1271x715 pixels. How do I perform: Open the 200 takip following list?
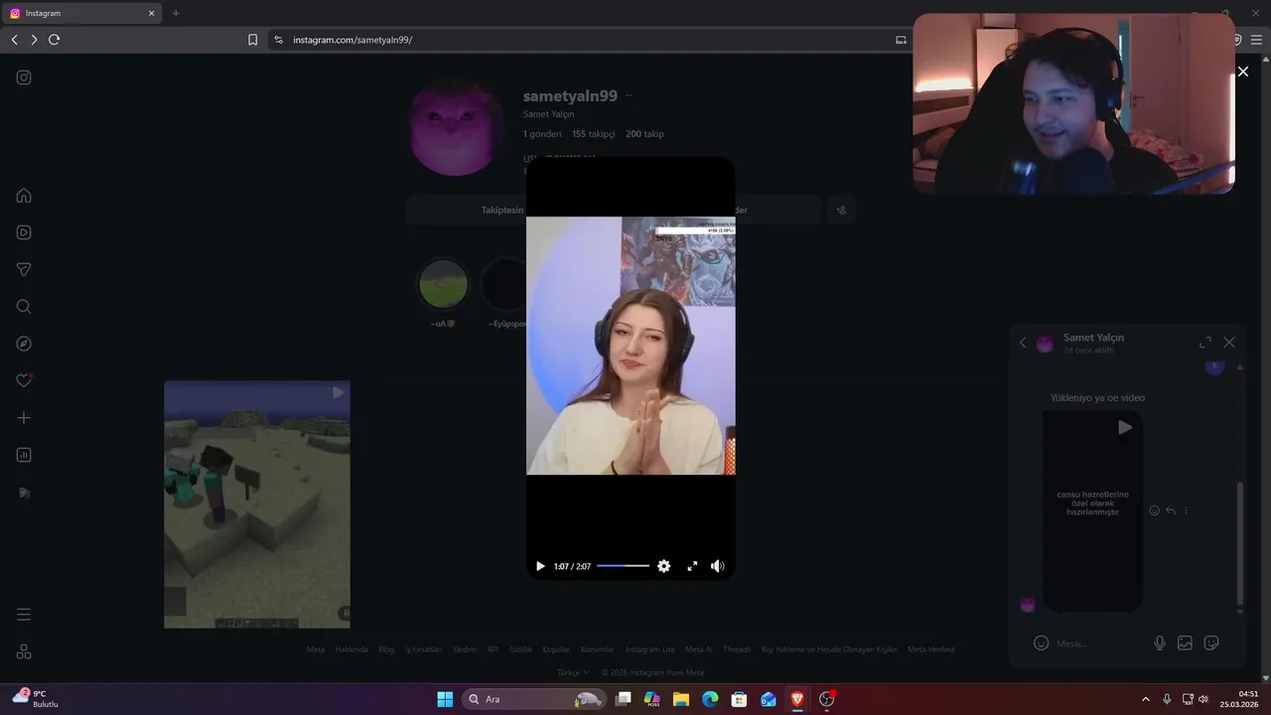[644, 134]
